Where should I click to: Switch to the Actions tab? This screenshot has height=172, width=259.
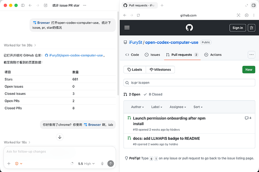pyautogui.click(x=213, y=55)
